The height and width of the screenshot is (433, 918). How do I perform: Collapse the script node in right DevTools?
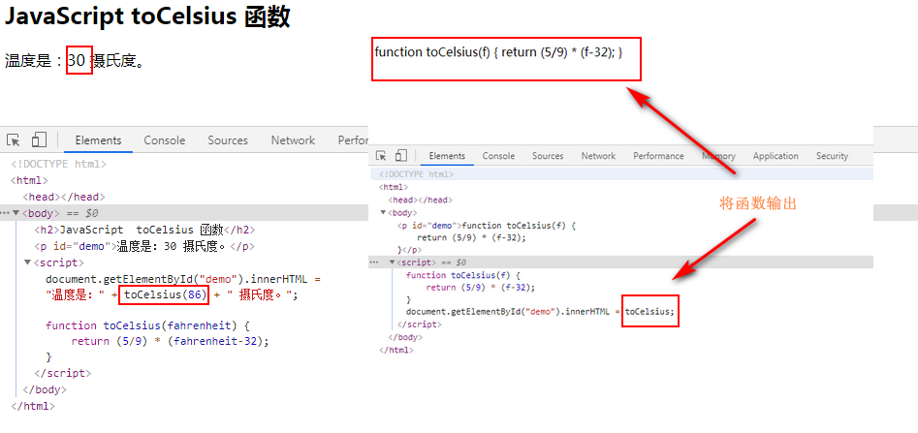pos(393,263)
